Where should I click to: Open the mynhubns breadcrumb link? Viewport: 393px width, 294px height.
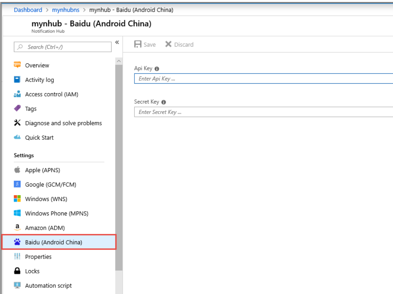66,10
